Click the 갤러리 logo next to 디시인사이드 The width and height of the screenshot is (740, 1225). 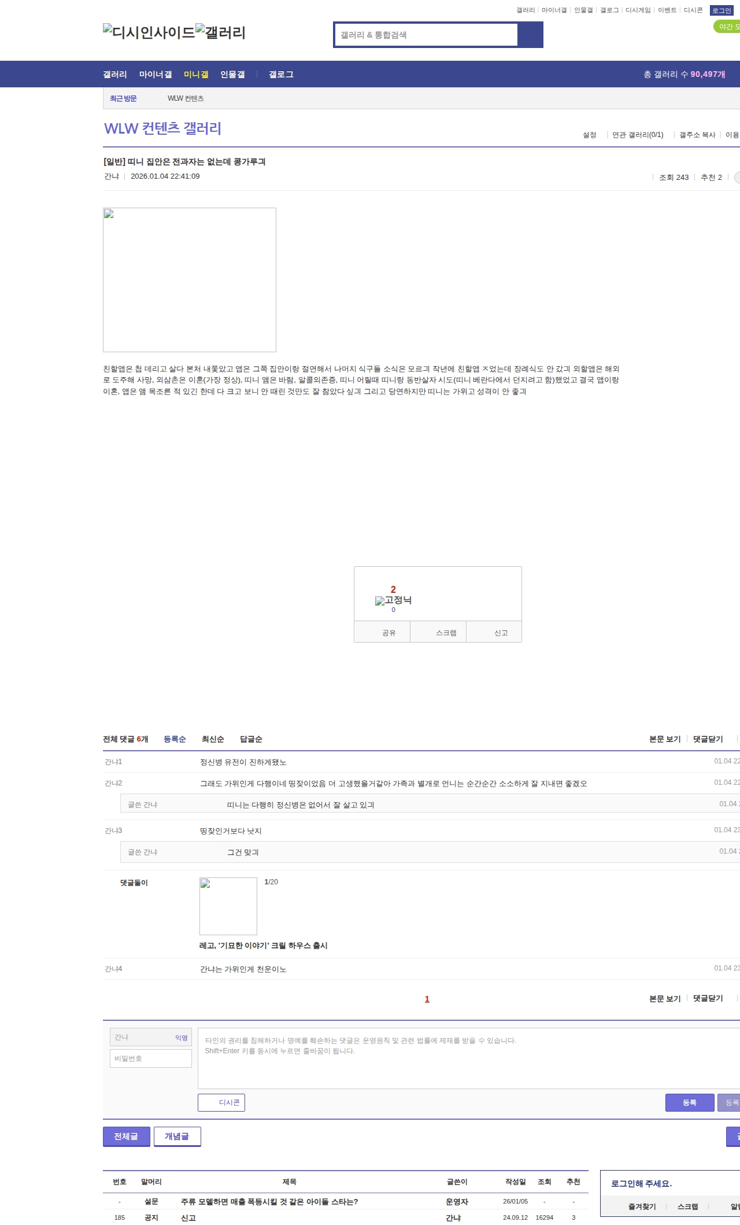(x=220, y=32)
